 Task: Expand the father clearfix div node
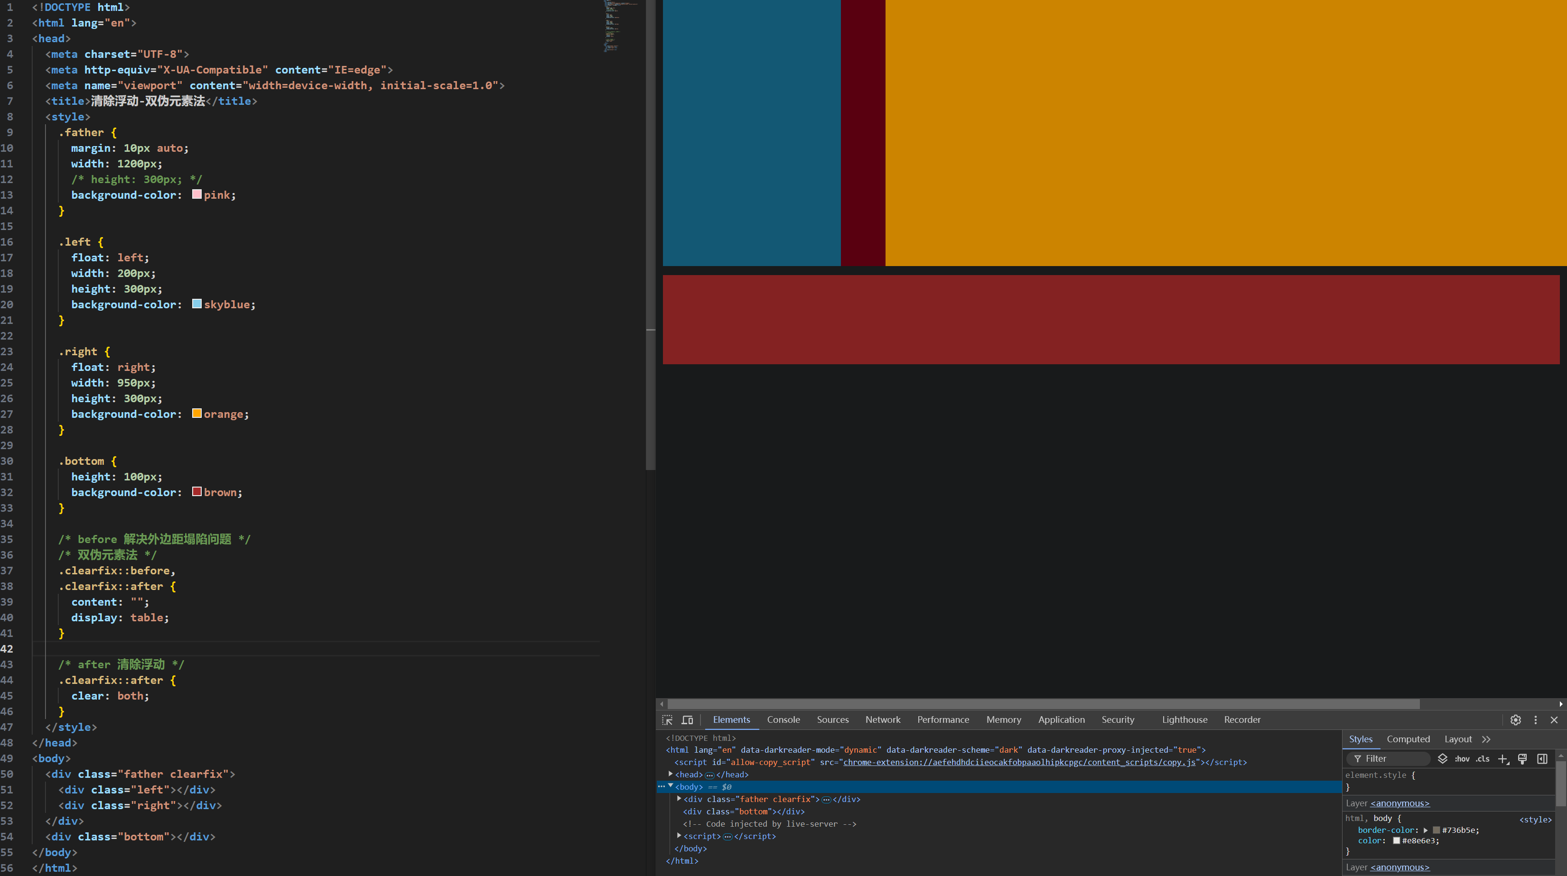point(679,799)
